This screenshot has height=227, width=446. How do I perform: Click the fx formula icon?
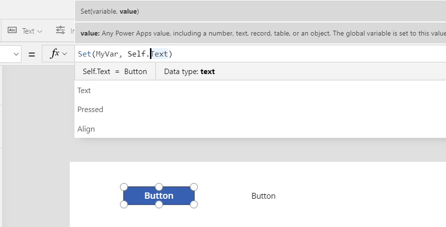[55, 53]
